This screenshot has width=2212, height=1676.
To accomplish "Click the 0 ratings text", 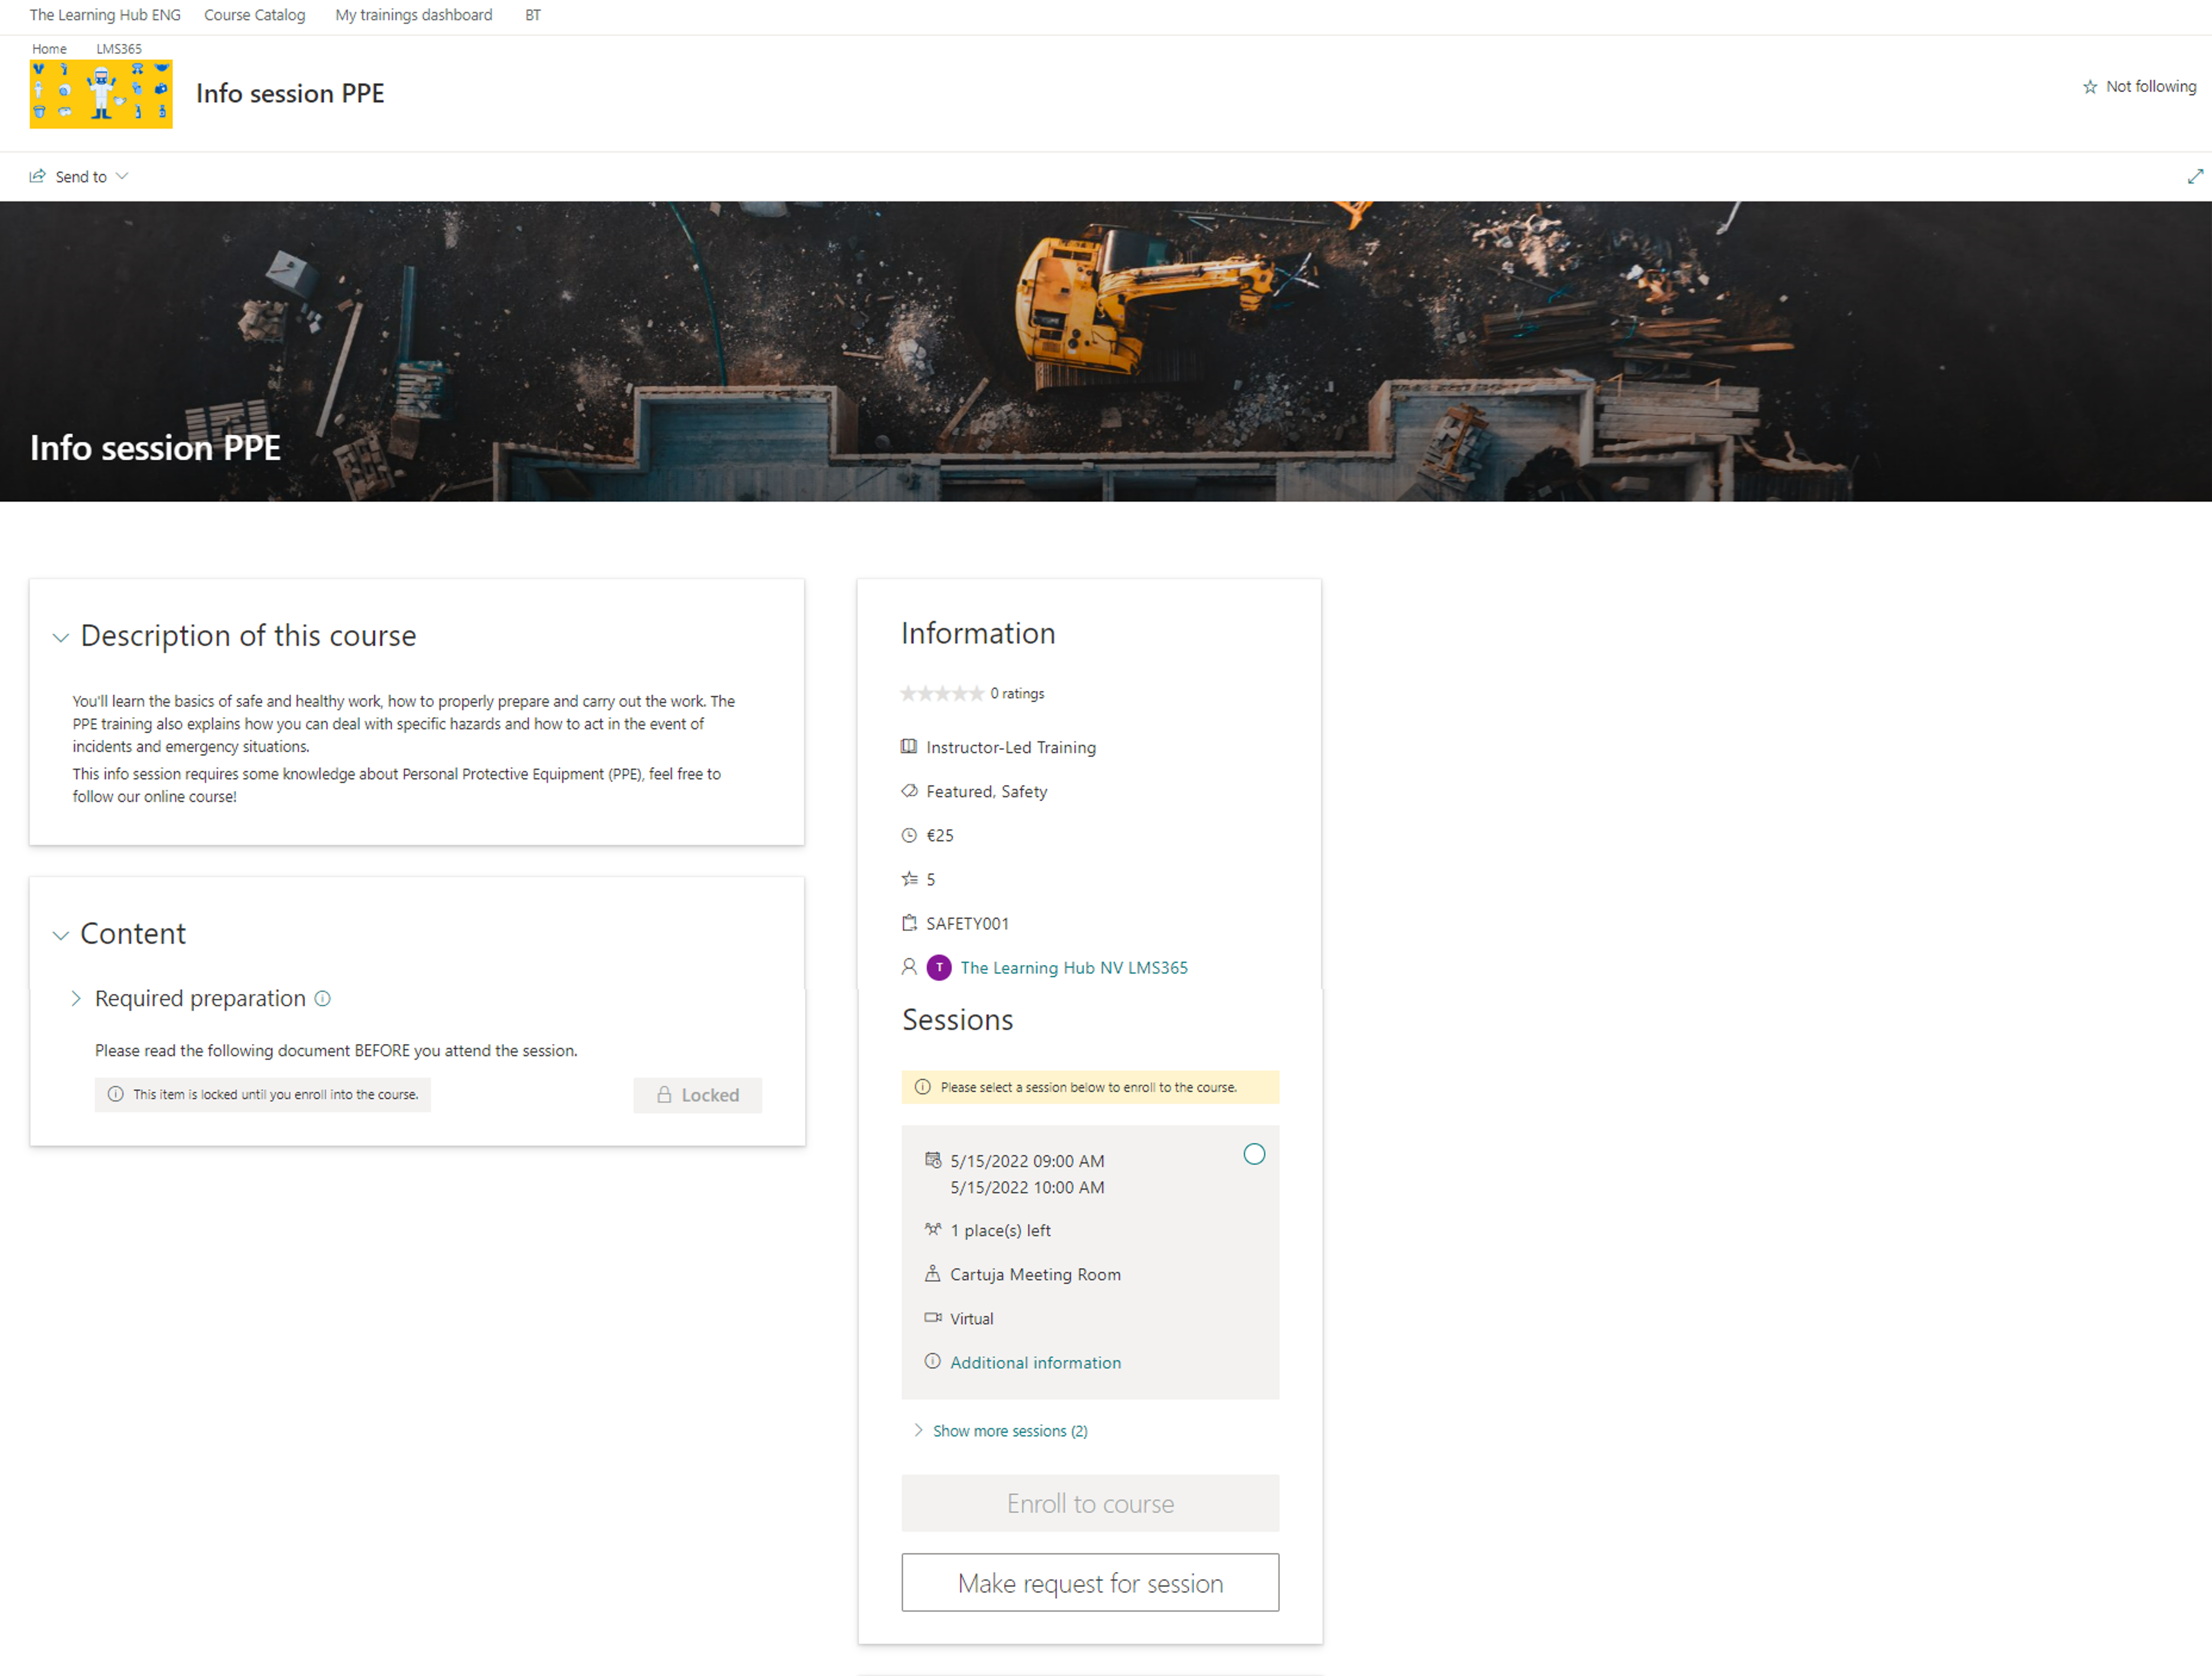I will tap(1017, 693).
